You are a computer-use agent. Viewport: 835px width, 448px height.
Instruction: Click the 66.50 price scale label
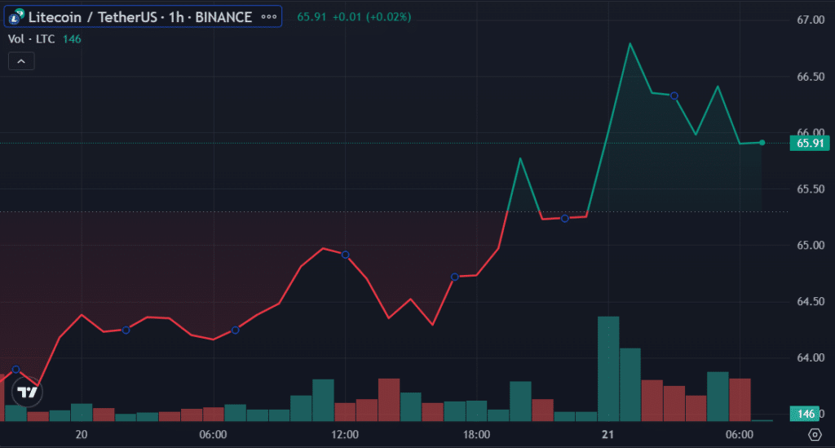pos(811,77)
